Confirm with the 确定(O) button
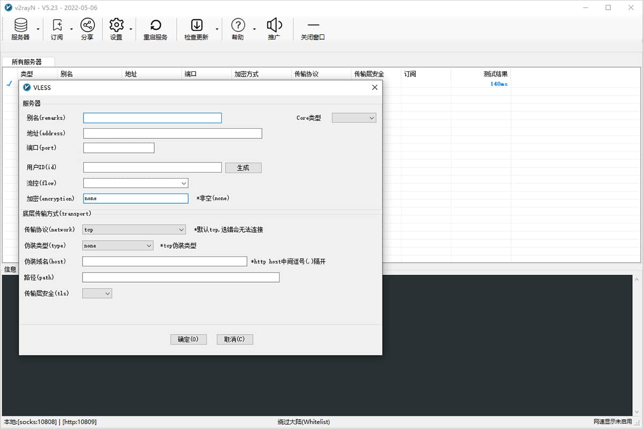Image resolution: width=643 pixels, height=429 pixels. (188, 339)
